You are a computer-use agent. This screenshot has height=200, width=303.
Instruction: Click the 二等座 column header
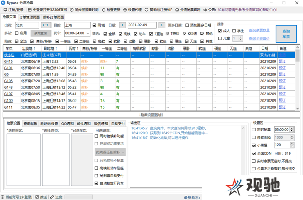tap(122, 48)
